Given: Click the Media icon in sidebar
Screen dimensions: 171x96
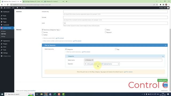Looking at the screenshot, I should click(2, 19).
